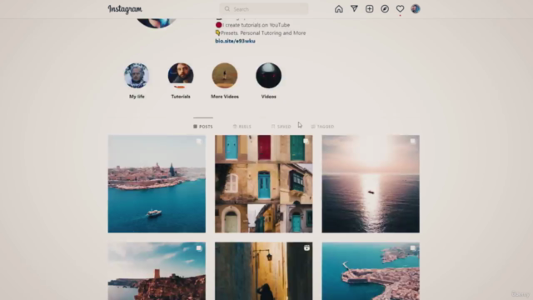This screenshot has height=300, width=533.
Task: Switch to the SAVED tab
Action: pos(281,127)
